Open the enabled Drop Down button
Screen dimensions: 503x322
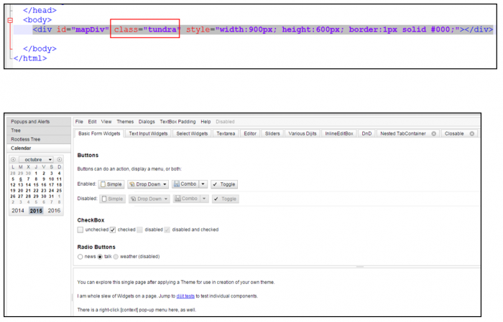point(148,184)
